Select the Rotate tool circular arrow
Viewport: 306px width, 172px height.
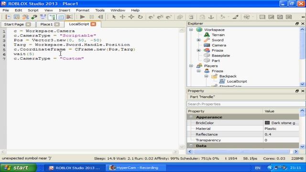point(140,17)
